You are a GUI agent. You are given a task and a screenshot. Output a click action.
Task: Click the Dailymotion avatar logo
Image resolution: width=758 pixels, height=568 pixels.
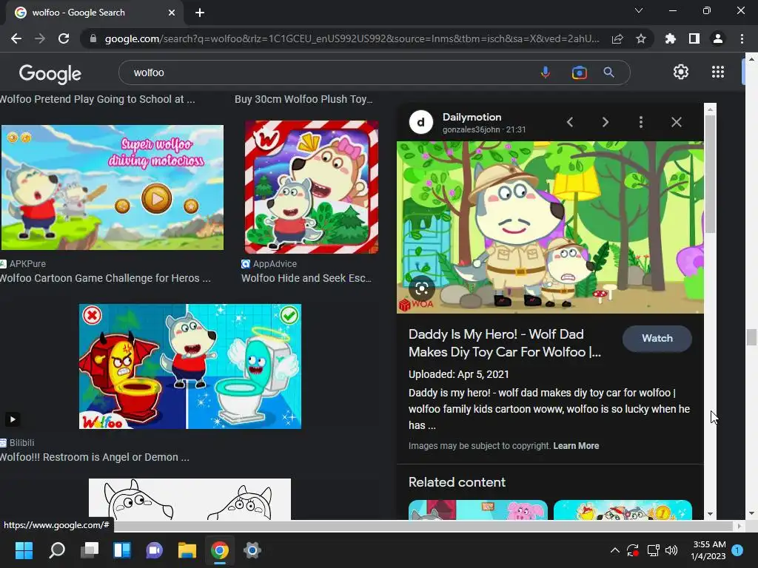tap(420, 123)
